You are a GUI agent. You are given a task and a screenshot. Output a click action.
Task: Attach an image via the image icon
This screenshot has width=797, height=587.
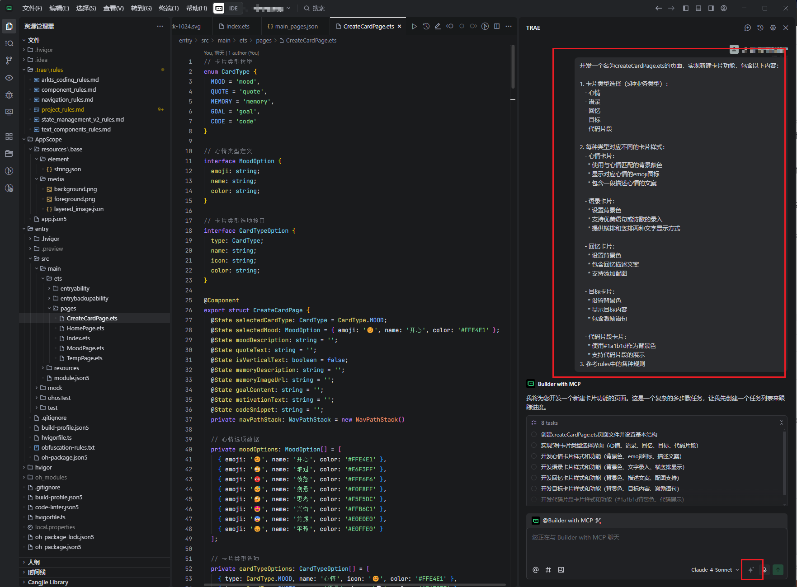[x=561, y=570]
